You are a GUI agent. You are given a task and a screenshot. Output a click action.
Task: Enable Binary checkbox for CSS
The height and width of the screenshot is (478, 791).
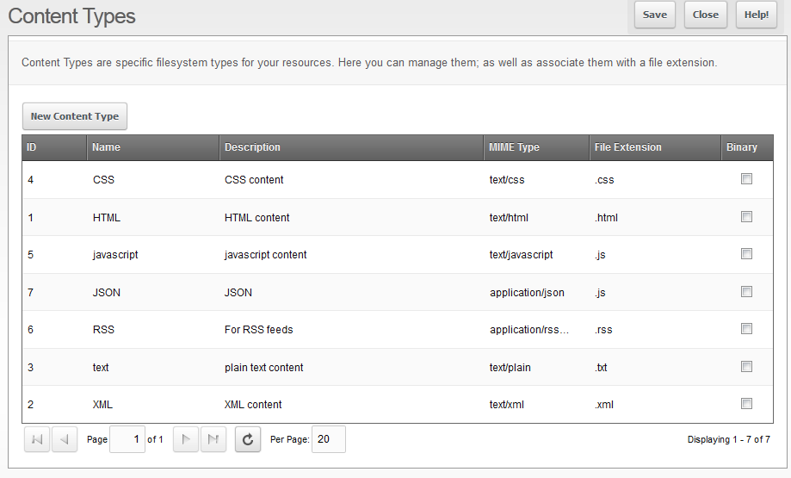[746, 179]
